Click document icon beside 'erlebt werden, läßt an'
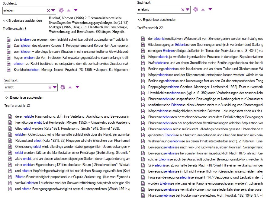The image size is (267, 200). [10, 153]
